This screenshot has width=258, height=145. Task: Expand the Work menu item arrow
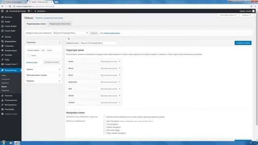pos(120,75)
